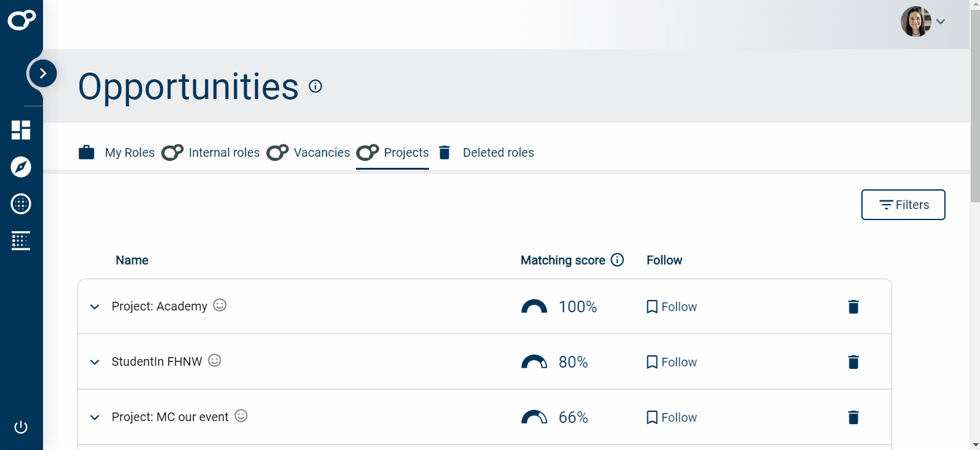
Task: Toggle Follow bookmark for Project: MC our event
Action: [671, 417]
